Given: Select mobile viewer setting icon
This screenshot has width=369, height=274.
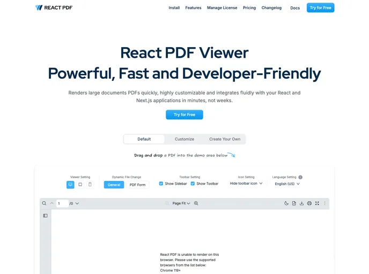Looking at the screenshot, I should (x=90, y=185).
